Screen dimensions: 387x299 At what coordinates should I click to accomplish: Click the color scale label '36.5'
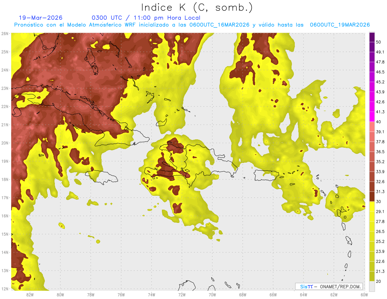[x=380, y=152]
